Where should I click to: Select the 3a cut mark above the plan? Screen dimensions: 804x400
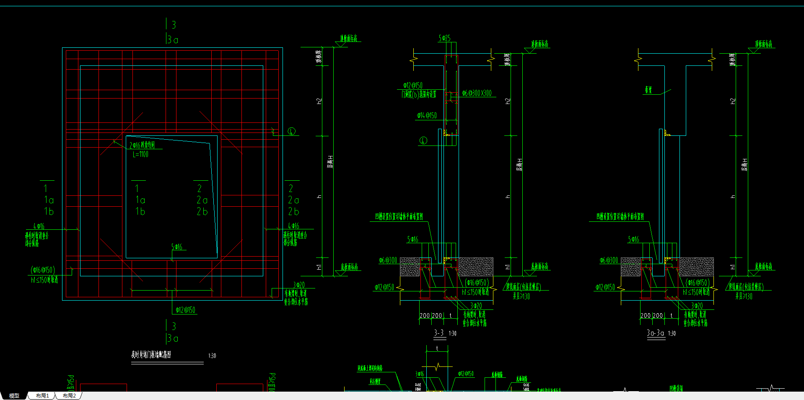tap(173, 40)
